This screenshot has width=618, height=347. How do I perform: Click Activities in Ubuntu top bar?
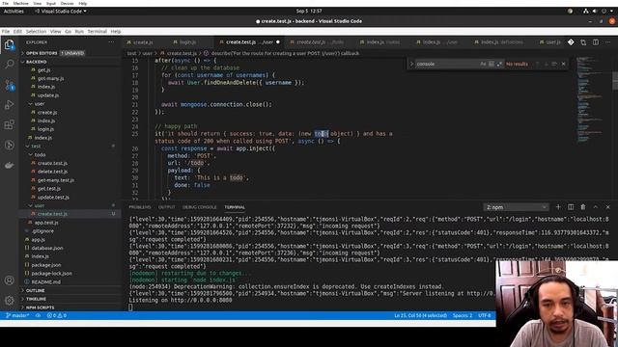14,11
